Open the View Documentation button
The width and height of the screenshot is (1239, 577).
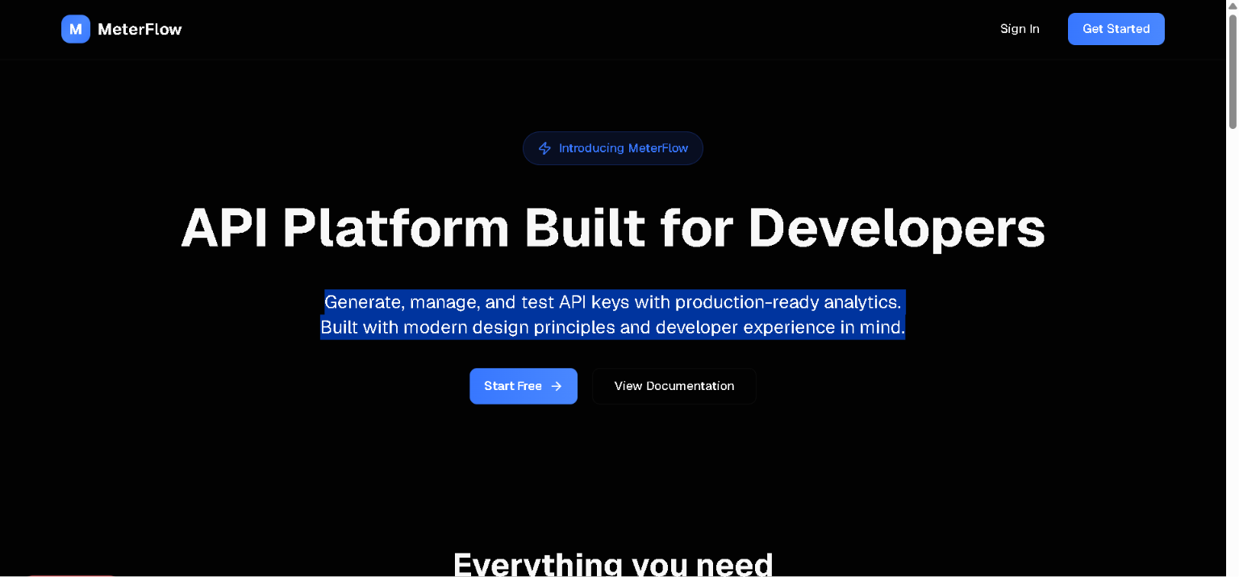[x=674, y=386]
